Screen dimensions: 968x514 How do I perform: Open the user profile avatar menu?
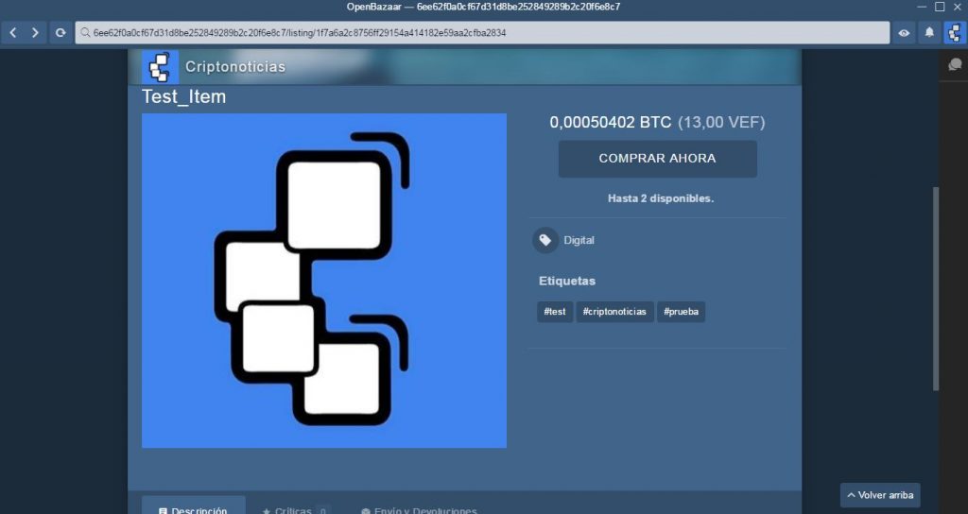955,33
